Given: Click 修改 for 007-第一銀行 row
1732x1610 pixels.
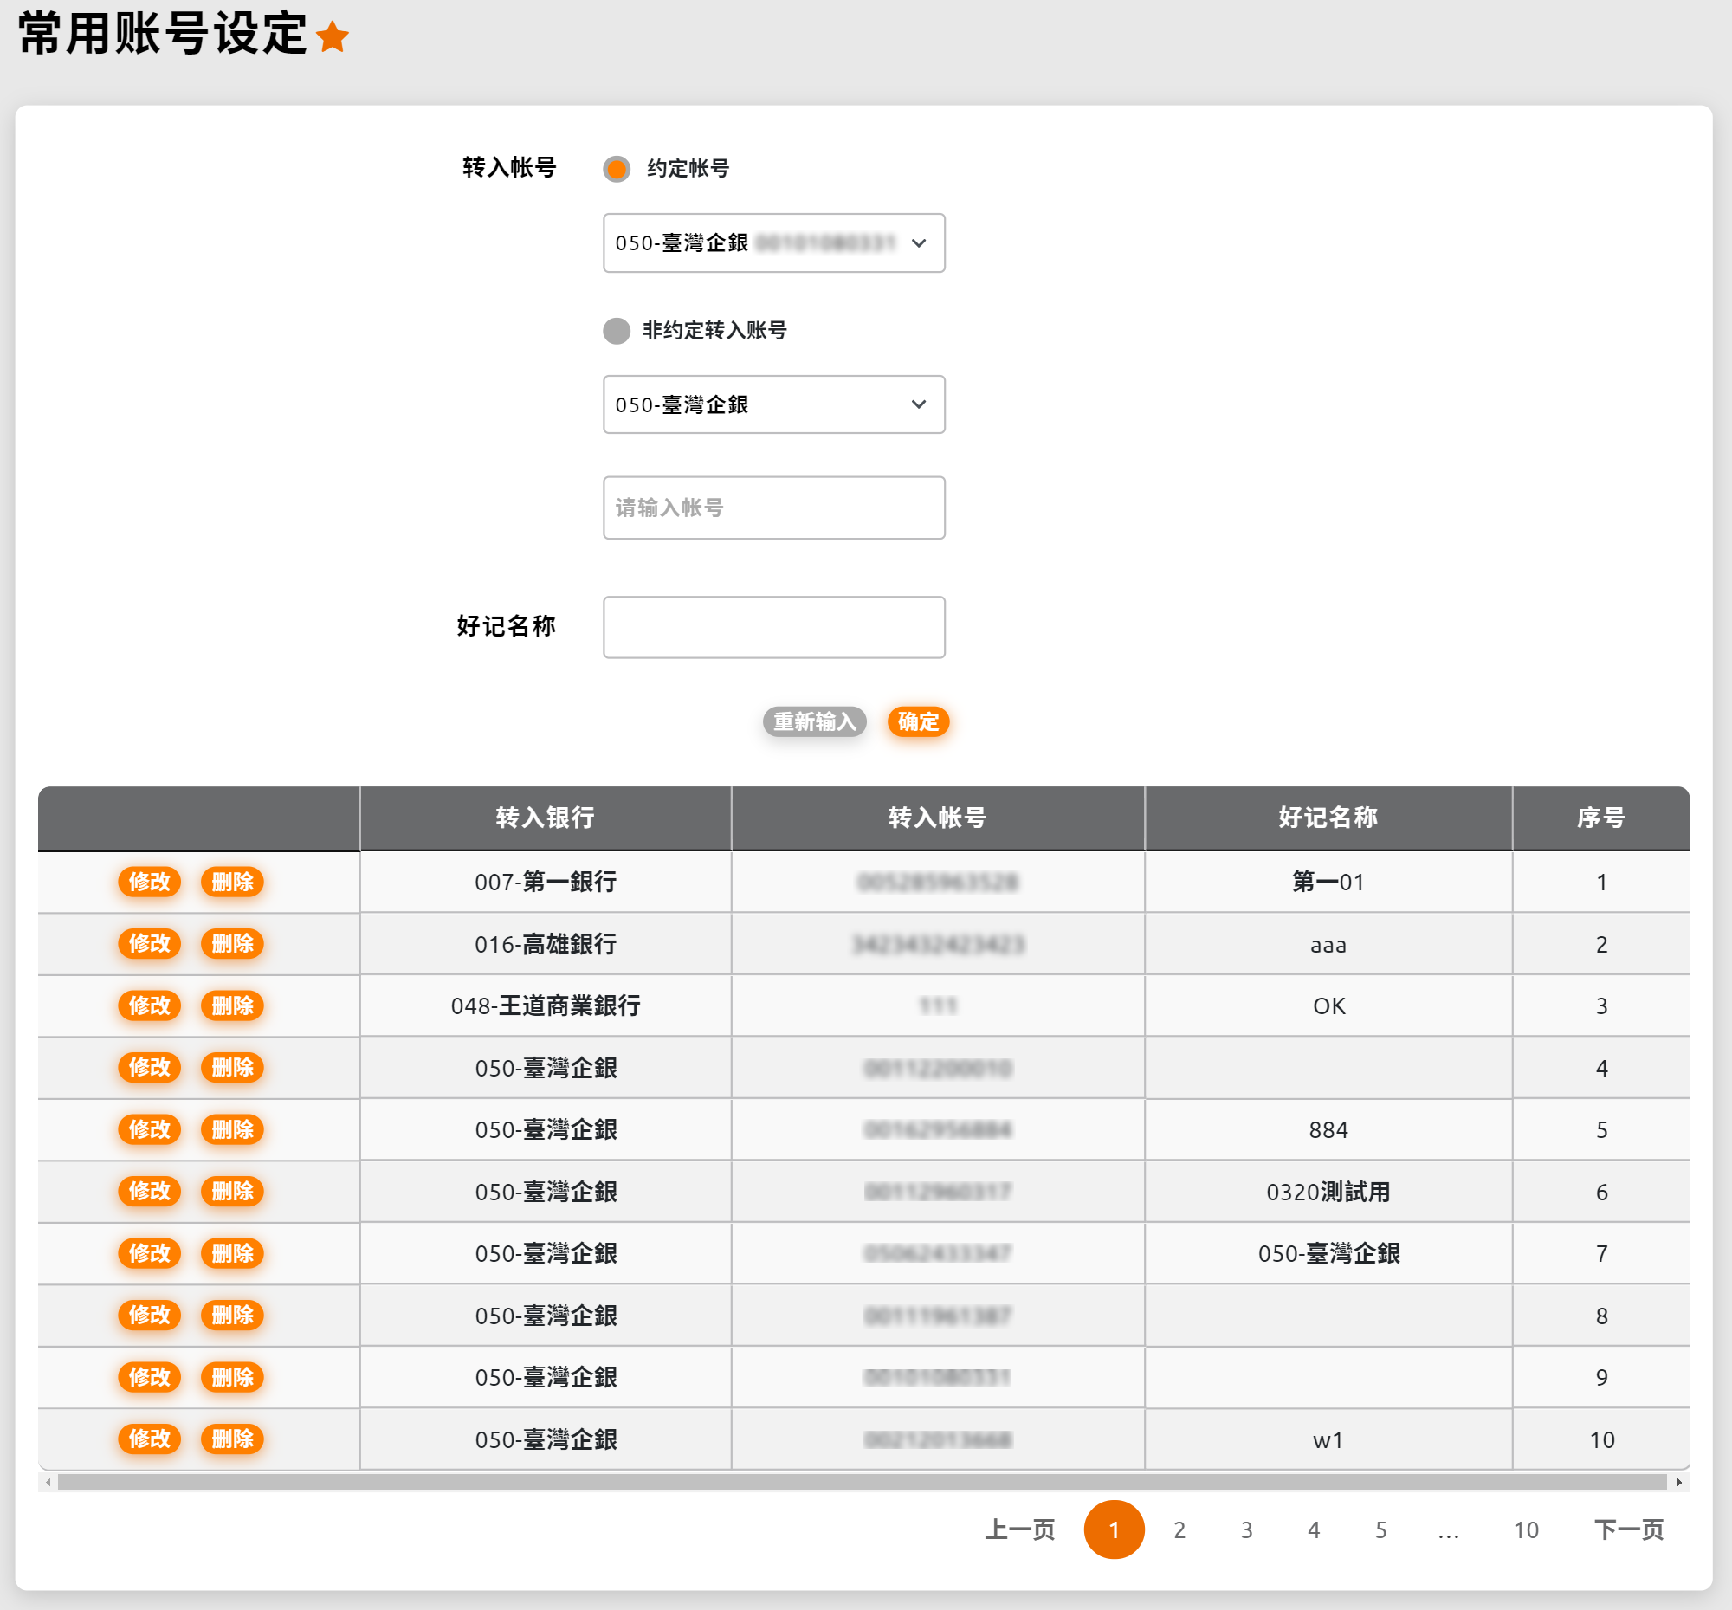Looking at the screenshot, I should pyautogui.click(x=149, y=882).
